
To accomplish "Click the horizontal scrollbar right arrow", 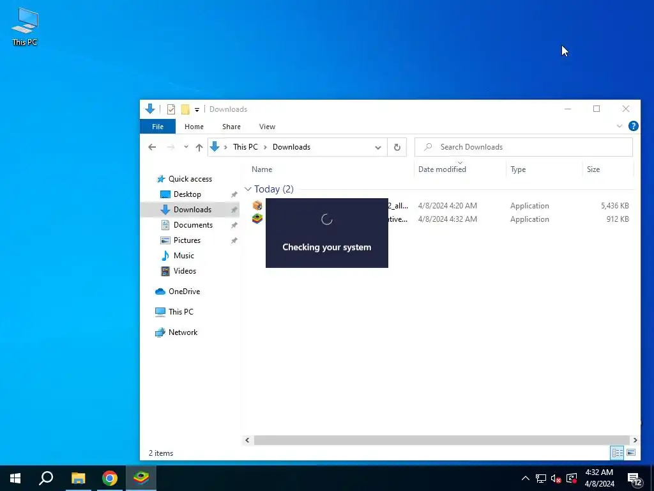I will click(x=635, y=440).
